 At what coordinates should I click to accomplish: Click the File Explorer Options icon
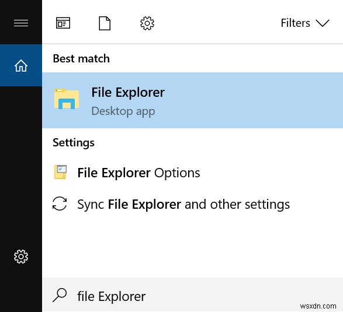60,172
